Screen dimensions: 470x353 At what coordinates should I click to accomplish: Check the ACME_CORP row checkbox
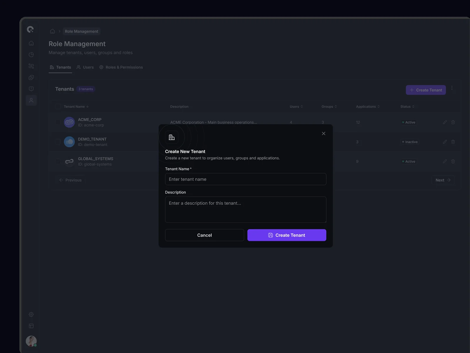58,122
